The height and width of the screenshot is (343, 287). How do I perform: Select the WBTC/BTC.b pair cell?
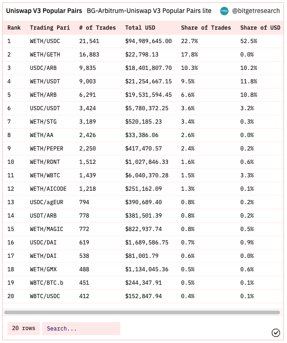click(47, 283)
